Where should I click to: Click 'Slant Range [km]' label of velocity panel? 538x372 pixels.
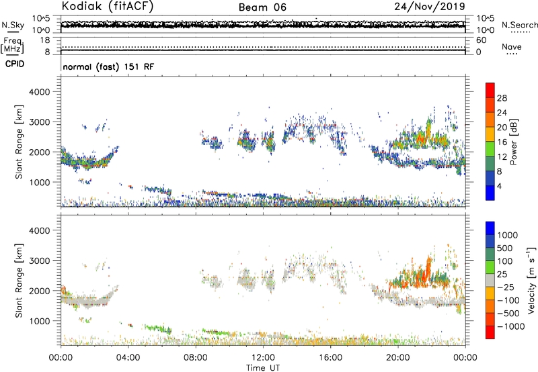tap(19, 280)
